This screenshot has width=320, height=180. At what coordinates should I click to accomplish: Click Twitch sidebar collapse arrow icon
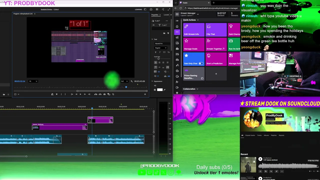click(177, 21)
